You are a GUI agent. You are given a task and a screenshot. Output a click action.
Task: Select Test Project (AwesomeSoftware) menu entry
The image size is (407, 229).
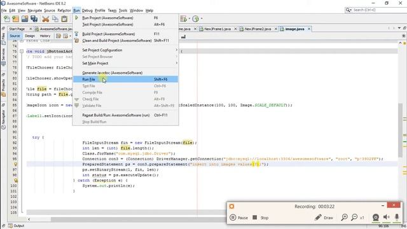(126, 24)
